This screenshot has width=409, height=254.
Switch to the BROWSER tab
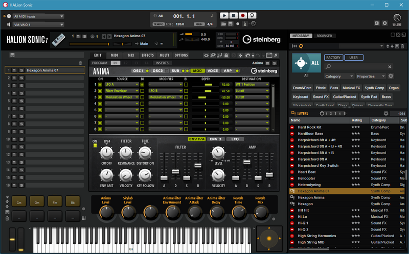pos(324,36)
